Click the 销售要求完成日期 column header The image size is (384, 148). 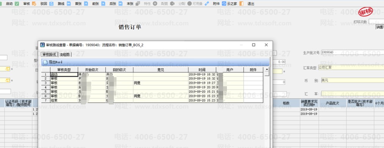(309, 103)
